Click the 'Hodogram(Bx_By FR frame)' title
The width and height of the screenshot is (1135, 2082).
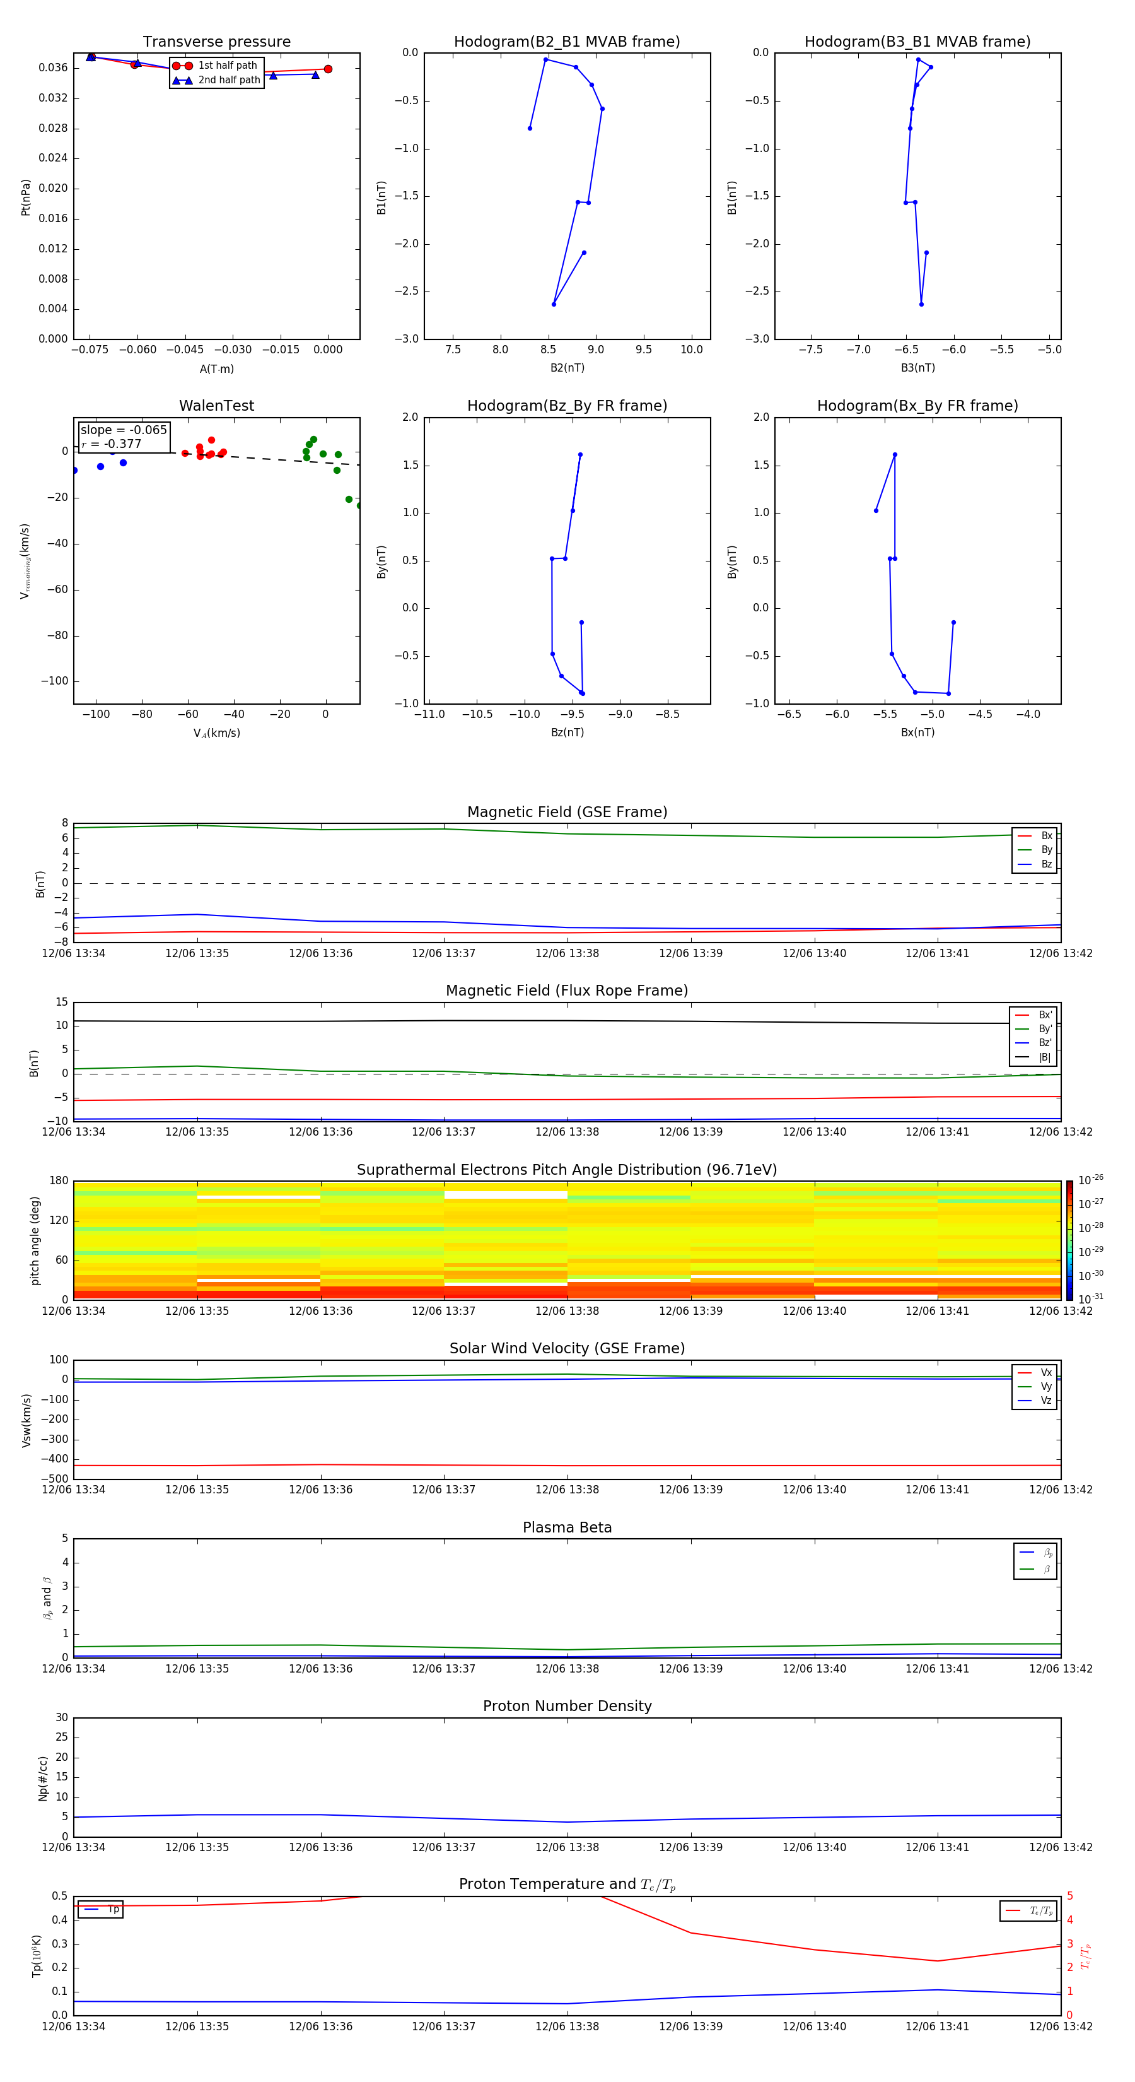coord(917,406)
